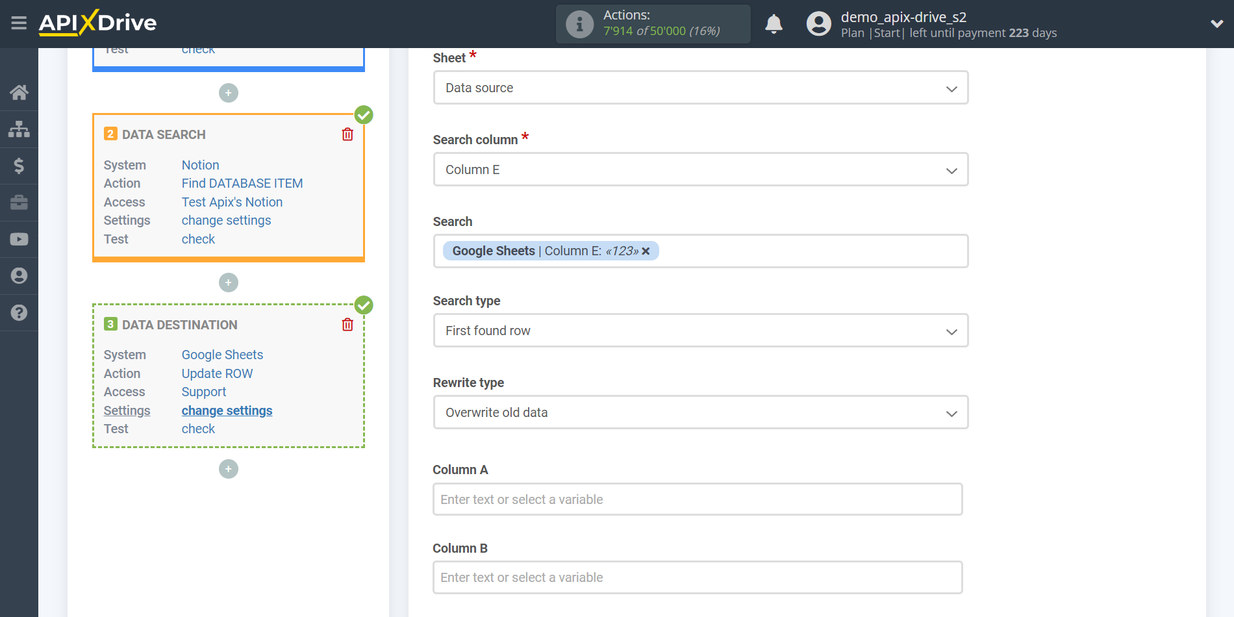Open the hamburger menu

coord(19,23)
